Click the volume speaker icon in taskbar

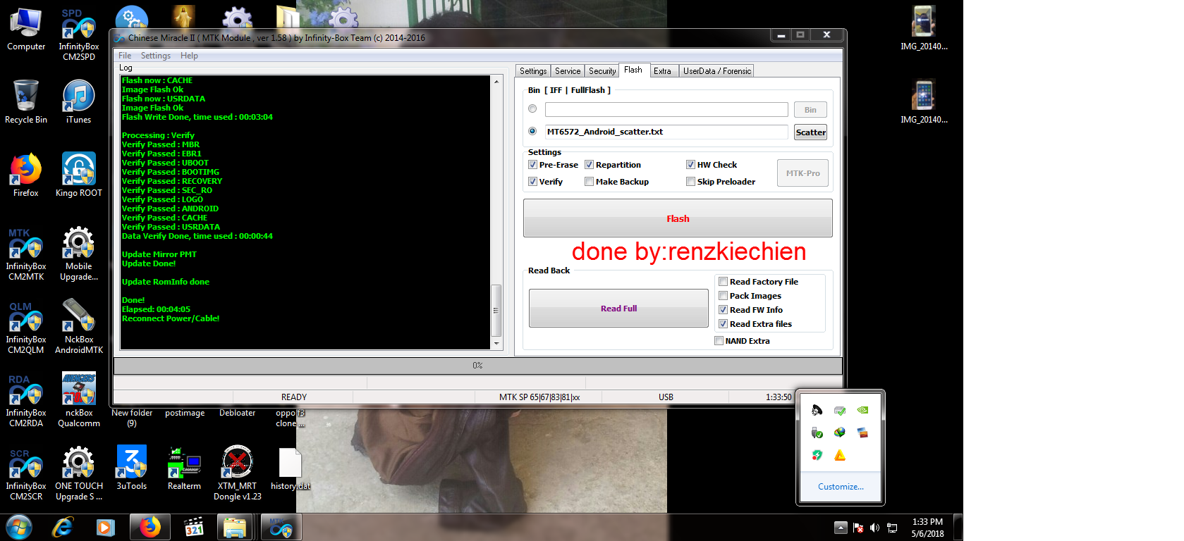tap(875, 528)
